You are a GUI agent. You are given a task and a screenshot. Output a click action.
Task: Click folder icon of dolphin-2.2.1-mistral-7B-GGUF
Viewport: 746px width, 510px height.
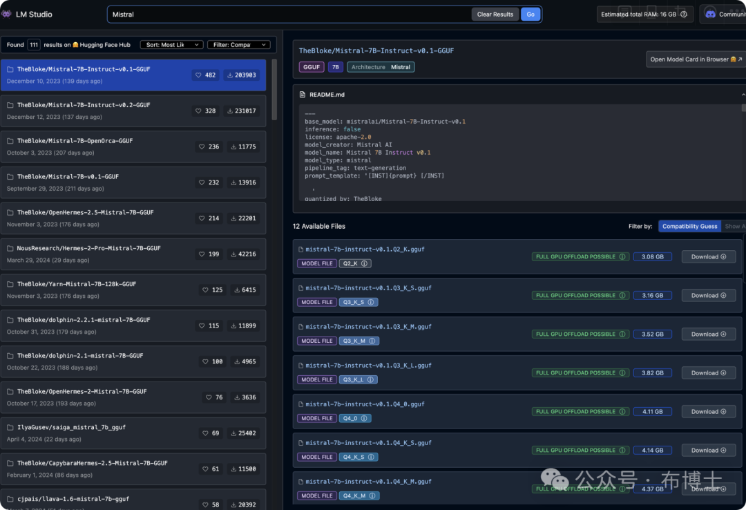(x=10, y=320)
